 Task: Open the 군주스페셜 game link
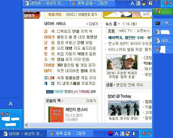tap(71, 83)
